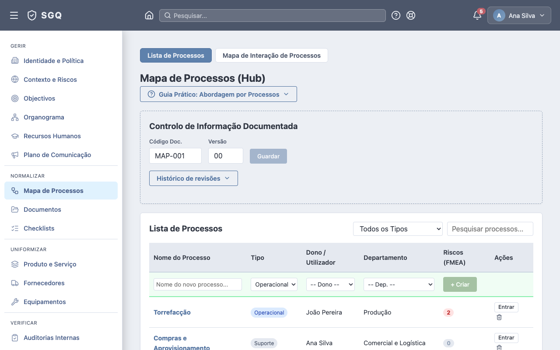The width and height of the screenshot is (560, 350).
Task: Open Objectivos in sidebar
Action: click(x=61, y=98)
